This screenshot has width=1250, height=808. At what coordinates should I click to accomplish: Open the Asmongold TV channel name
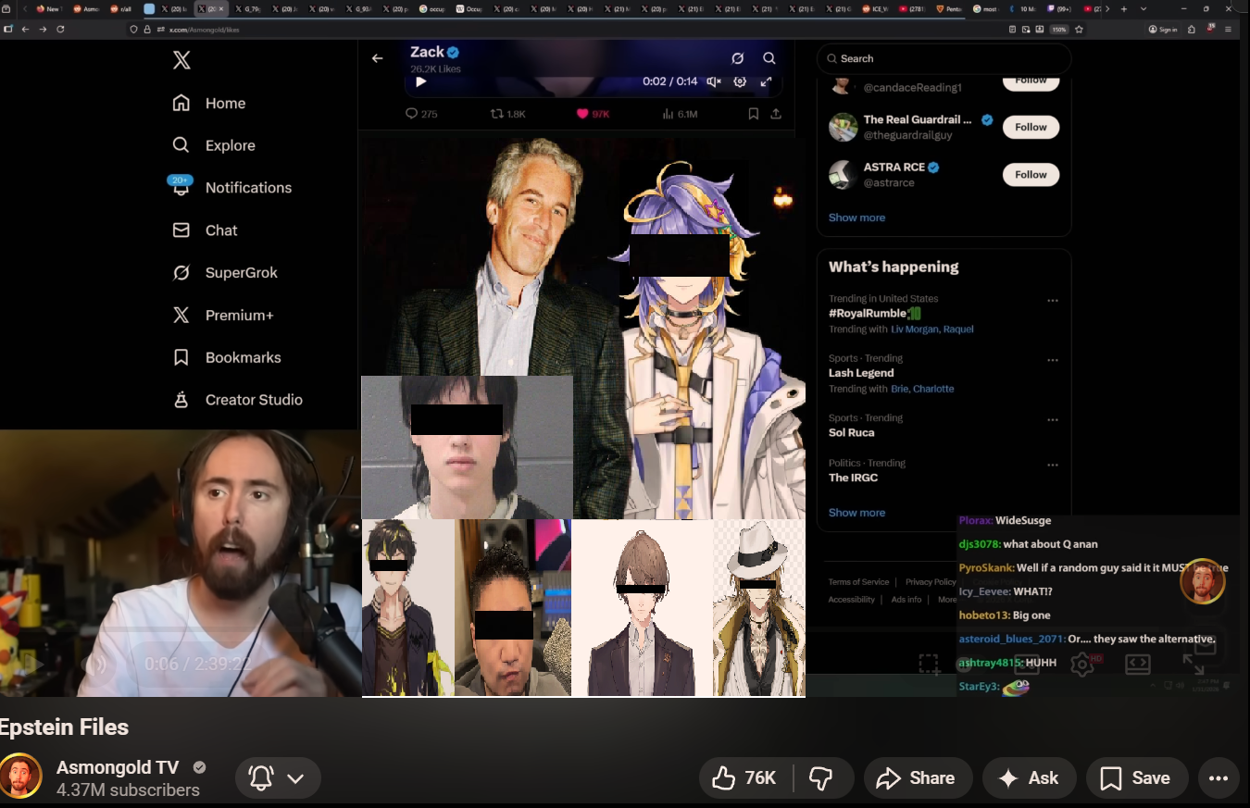pos(118,767)
